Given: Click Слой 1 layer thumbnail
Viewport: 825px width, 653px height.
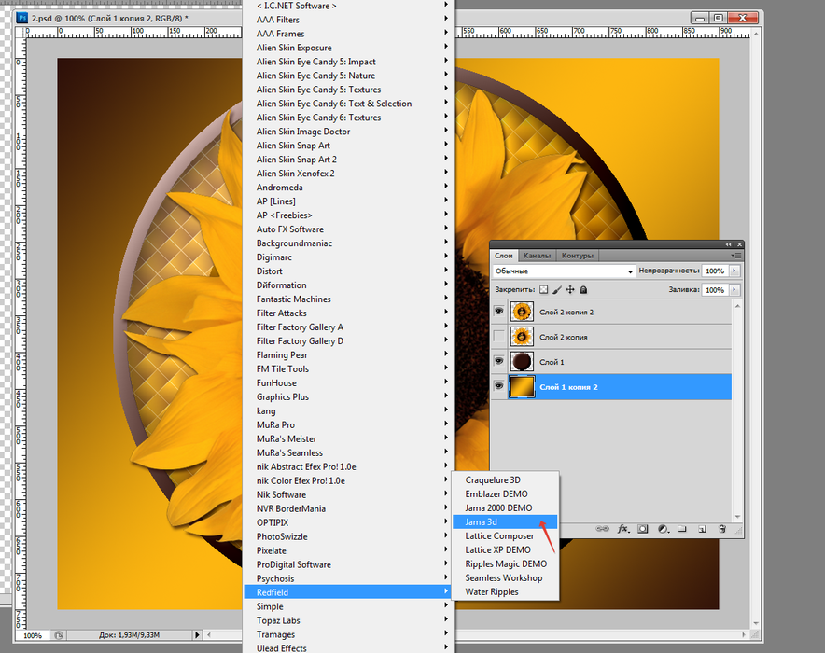Looking at the screenshot, I should [522, 362].
